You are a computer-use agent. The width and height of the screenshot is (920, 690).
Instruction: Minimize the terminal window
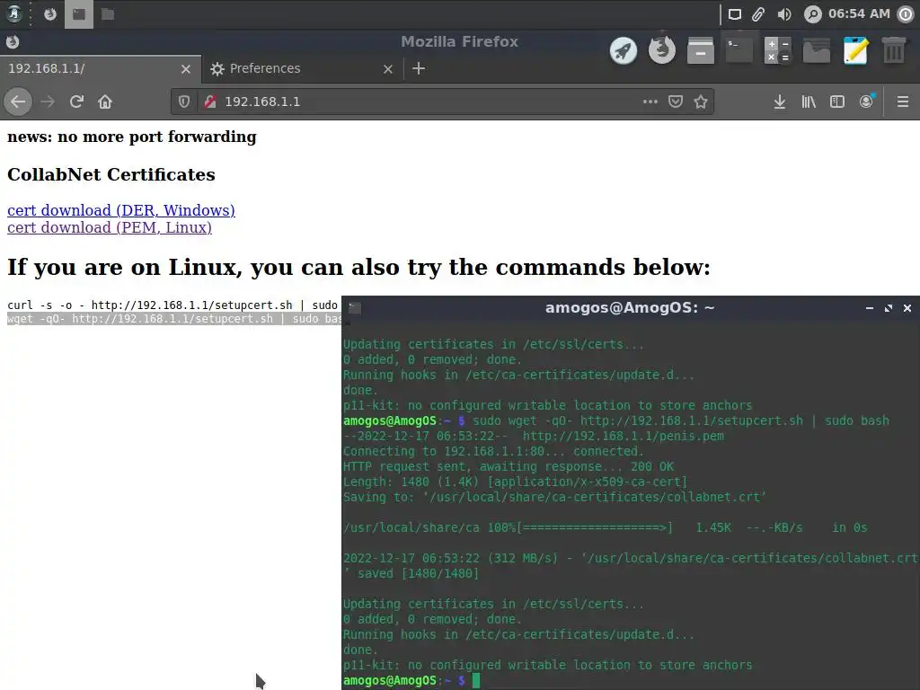pos(870,308)
